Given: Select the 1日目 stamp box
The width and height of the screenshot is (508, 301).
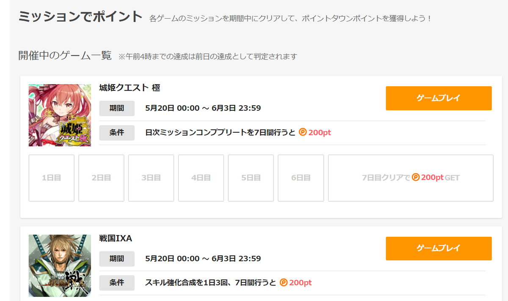Looking at the screenshot, I should [51, 178].
